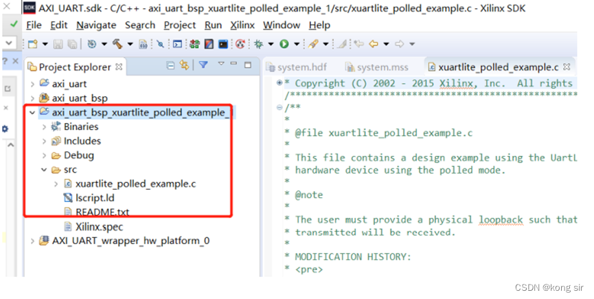This screenshot has width=594, height=299.
Task: Open the Xilinx menu
Action: coord(242,25)
